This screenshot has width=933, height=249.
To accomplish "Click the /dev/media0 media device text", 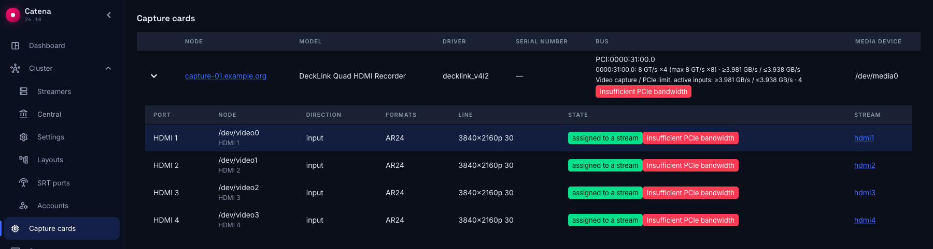I will (877, 76).
